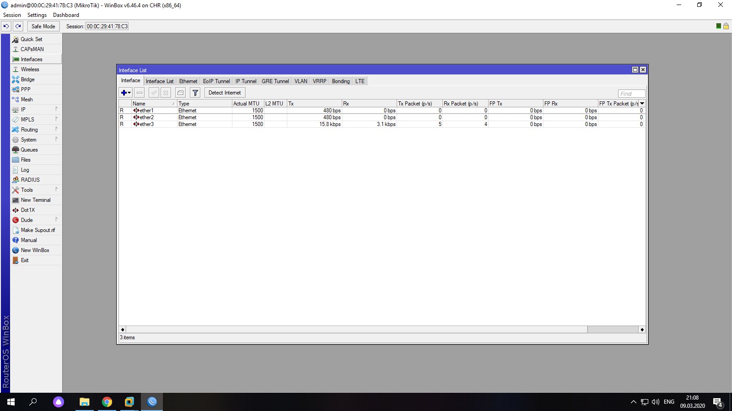The image size is (732, 411).
Task: Open Quick Set
Action: pyautogui.click(x=36, y=39)
